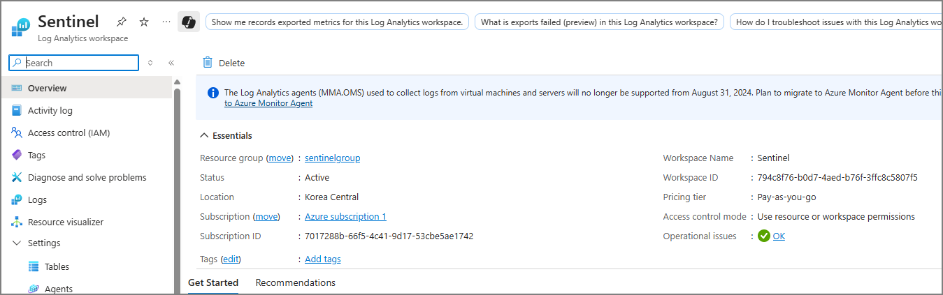Click 'Use resource or workspace permissions' text
Screen dimensions: 943x295
coord(836,216)
